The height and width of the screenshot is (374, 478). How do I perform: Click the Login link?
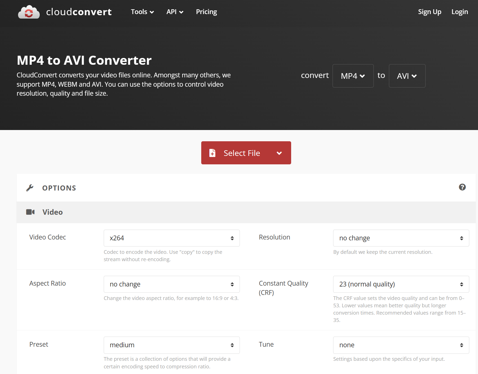click(x=460, y=12)
